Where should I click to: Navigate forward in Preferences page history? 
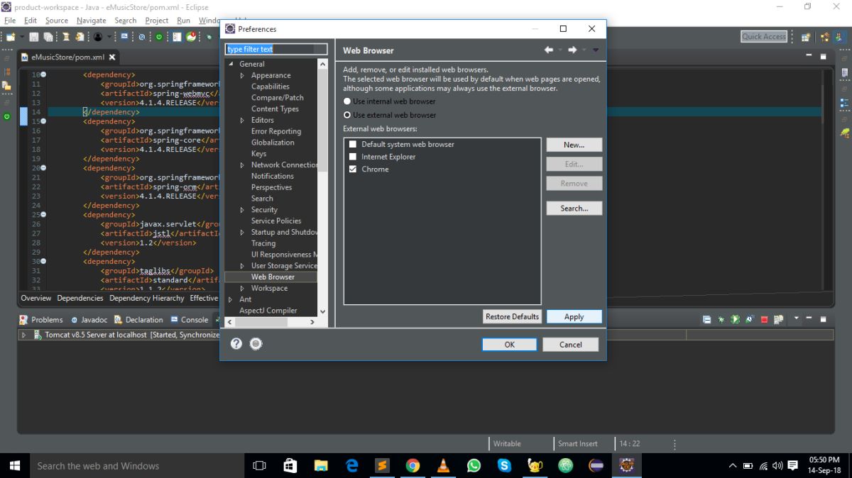pyautogui.click(x=572, y=50)
